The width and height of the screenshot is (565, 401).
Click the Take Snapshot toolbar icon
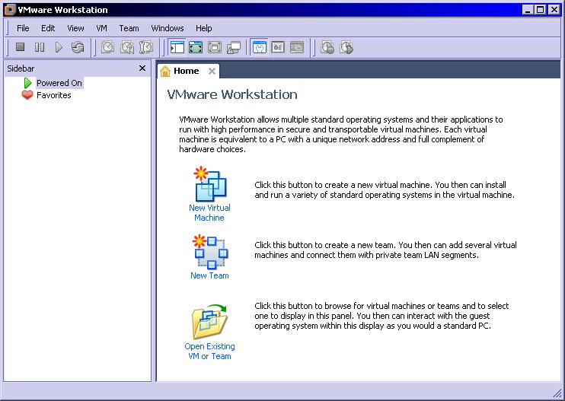click(108, 47)
